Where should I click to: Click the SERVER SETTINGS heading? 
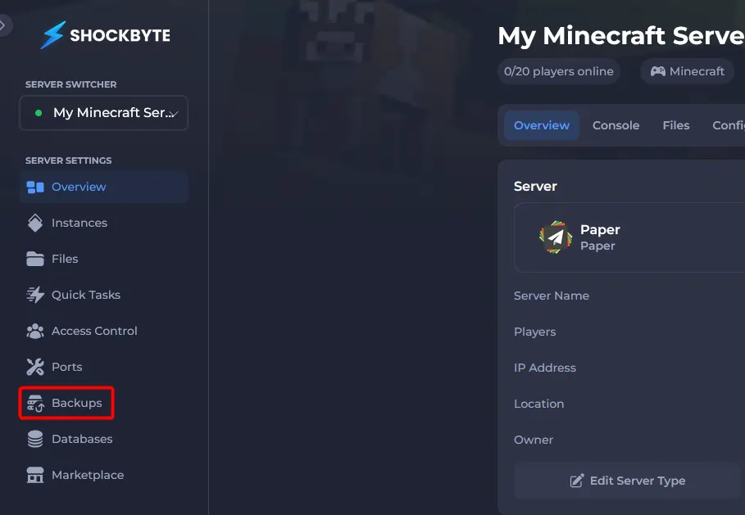click(x=68, y=160)
